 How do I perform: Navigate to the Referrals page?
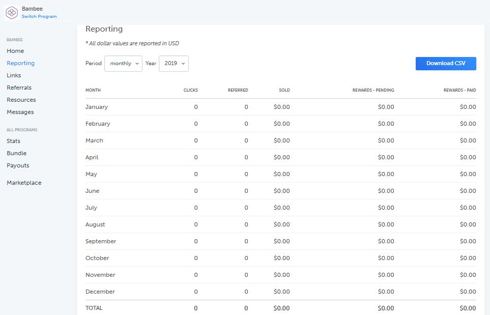[x=19, y=88]
